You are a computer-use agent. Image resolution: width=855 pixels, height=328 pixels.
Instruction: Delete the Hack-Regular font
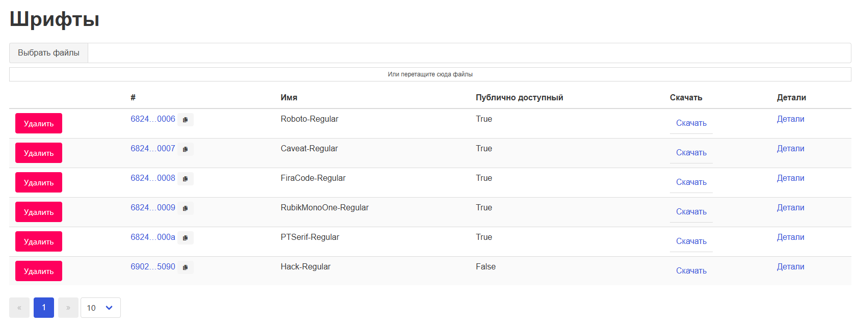point(39,271)
